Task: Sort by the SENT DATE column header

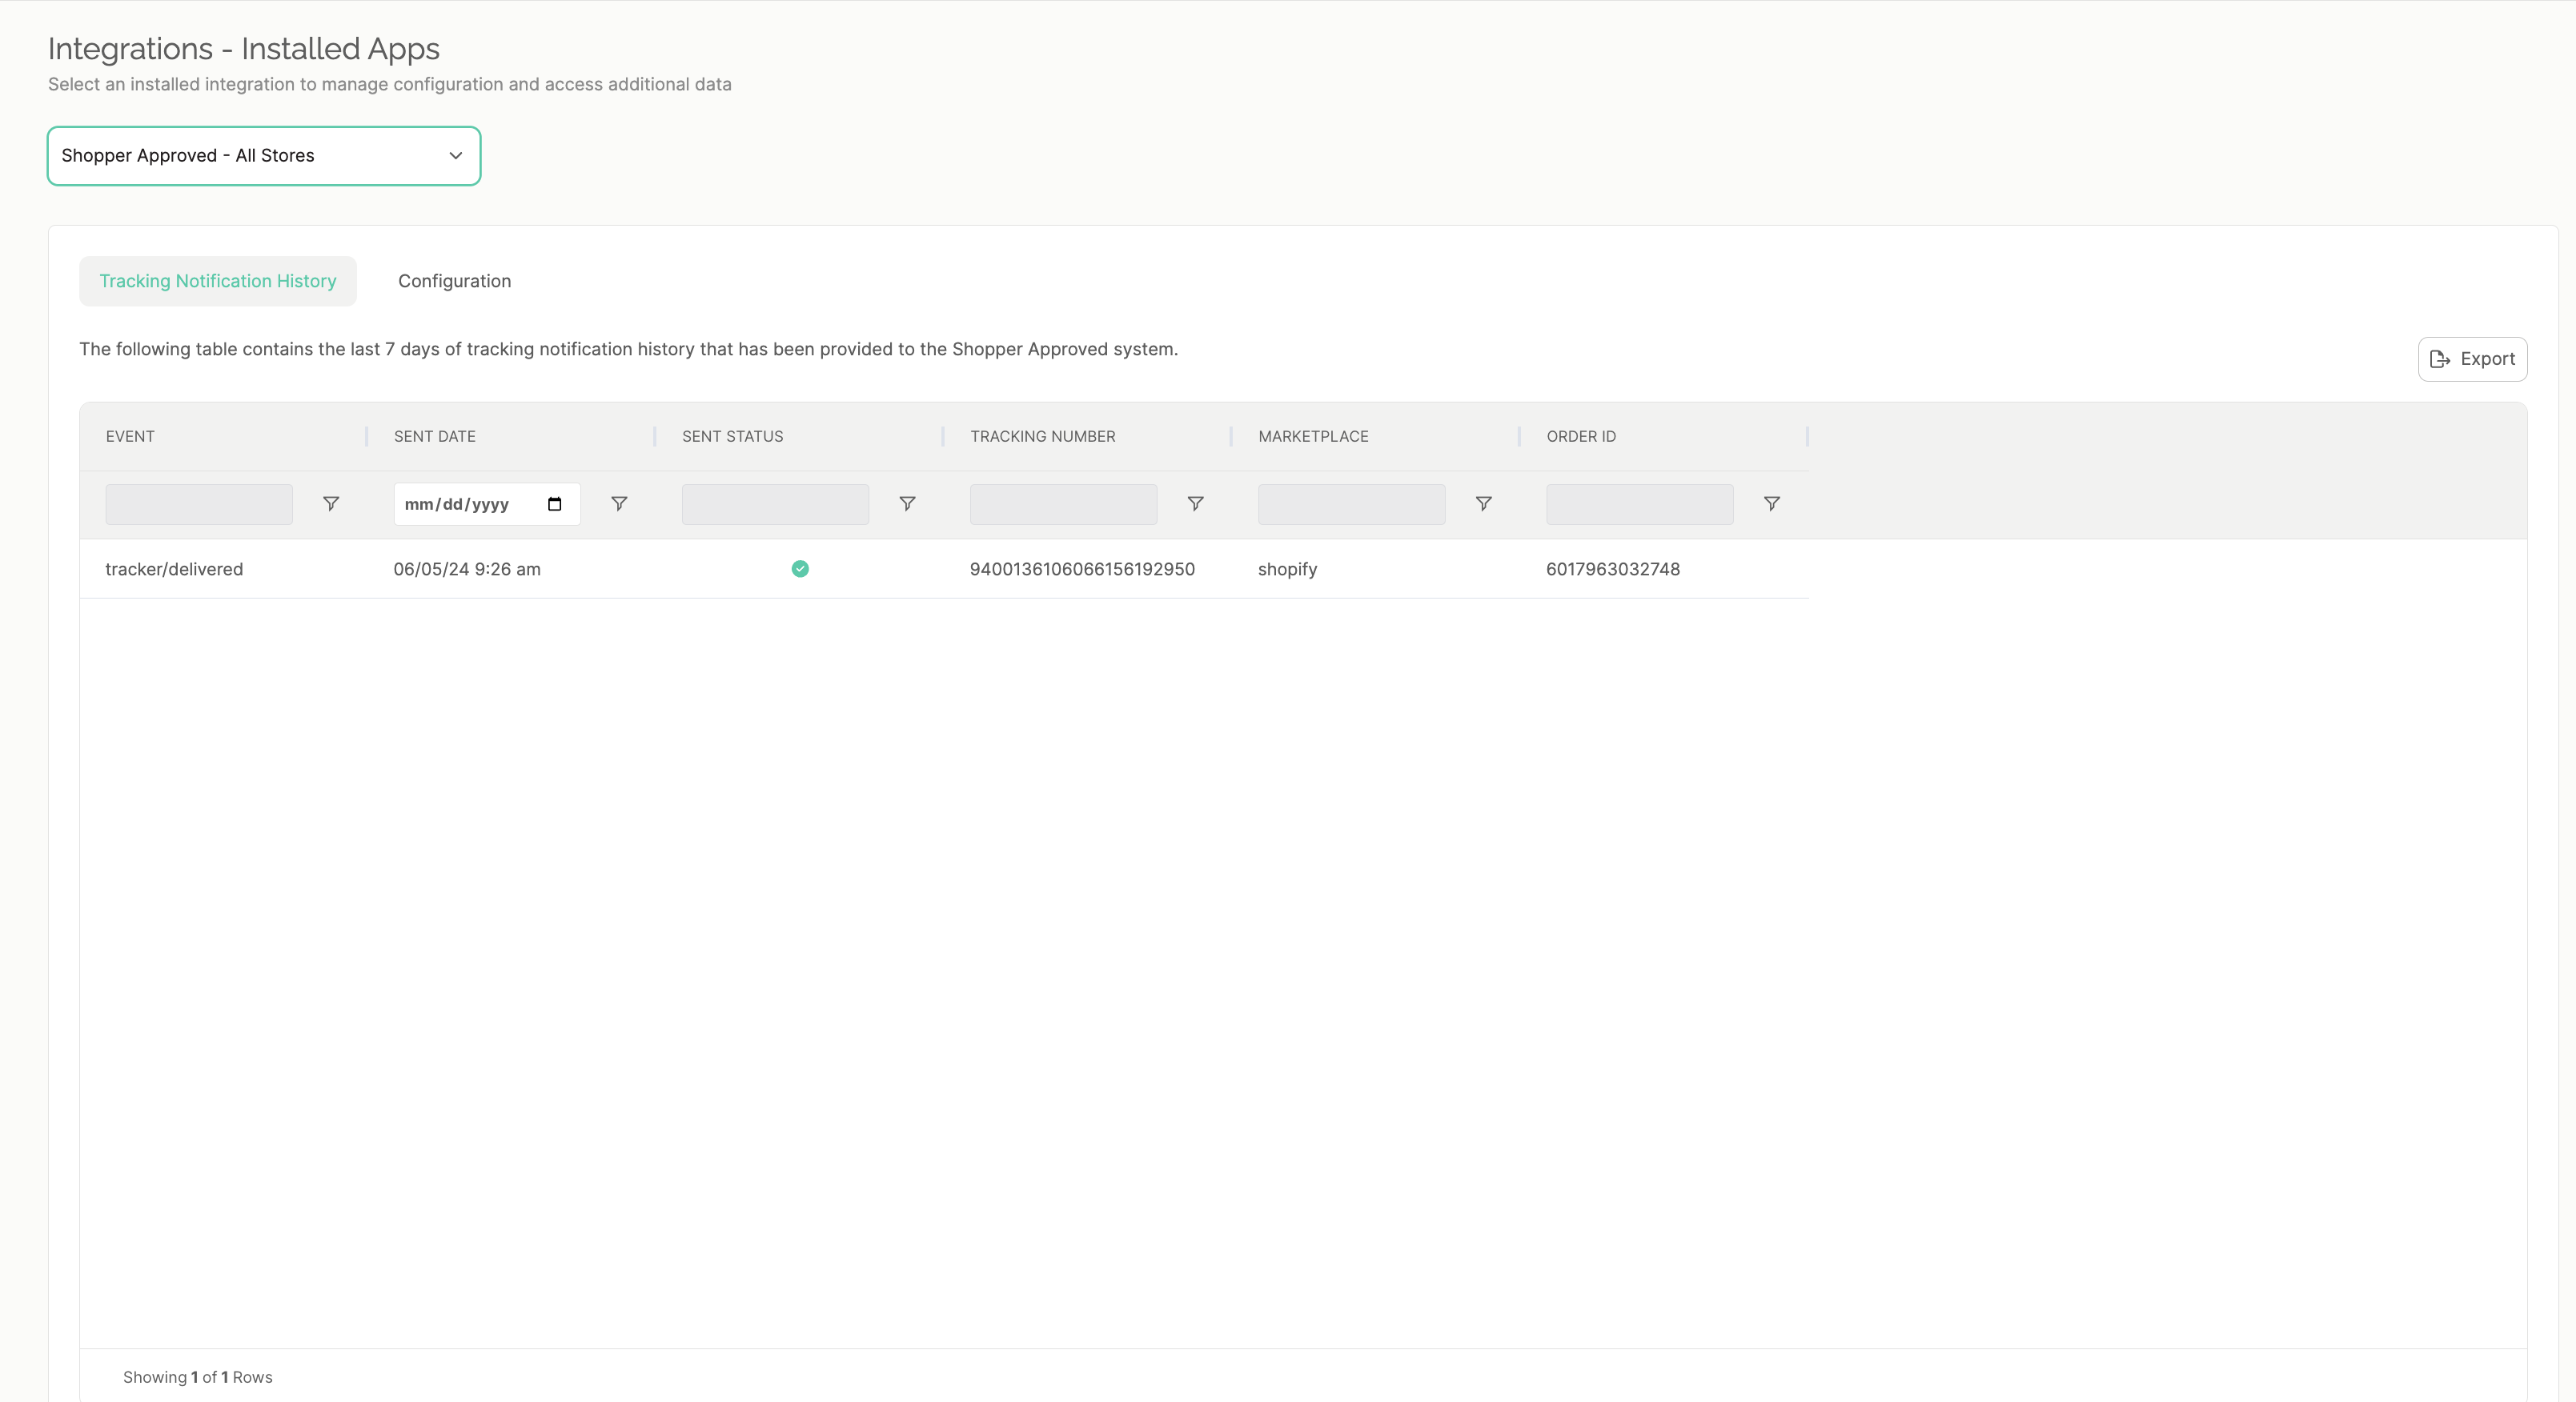Action: (435, 436)
